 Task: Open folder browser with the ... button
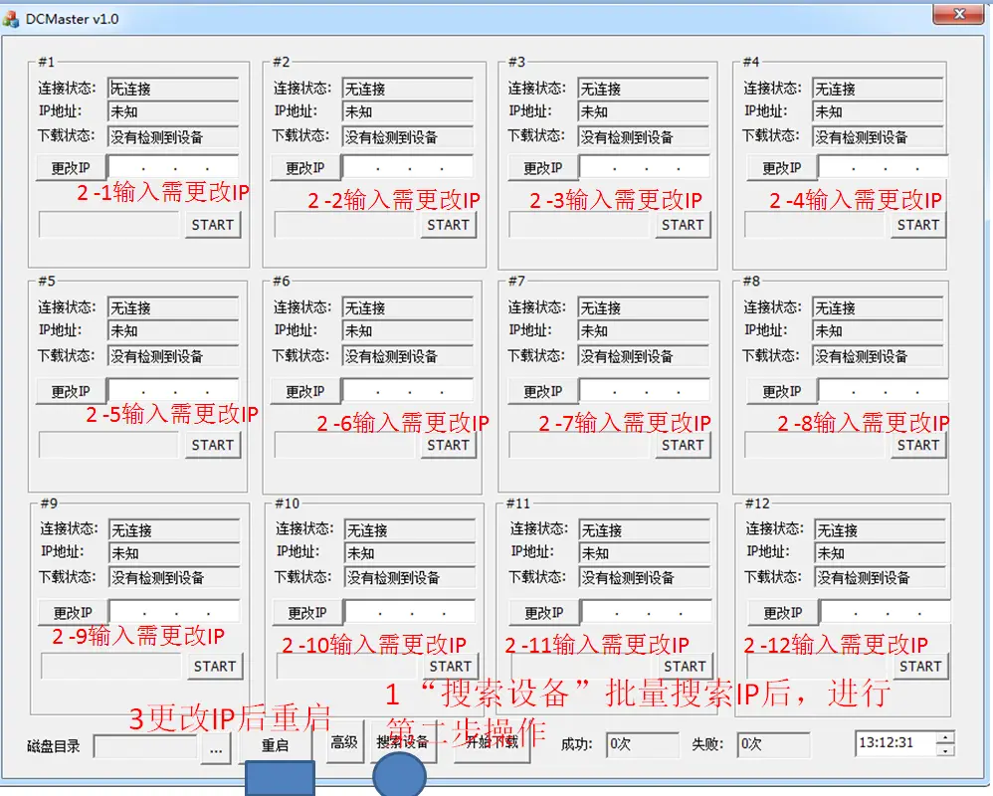pos(215,745)
